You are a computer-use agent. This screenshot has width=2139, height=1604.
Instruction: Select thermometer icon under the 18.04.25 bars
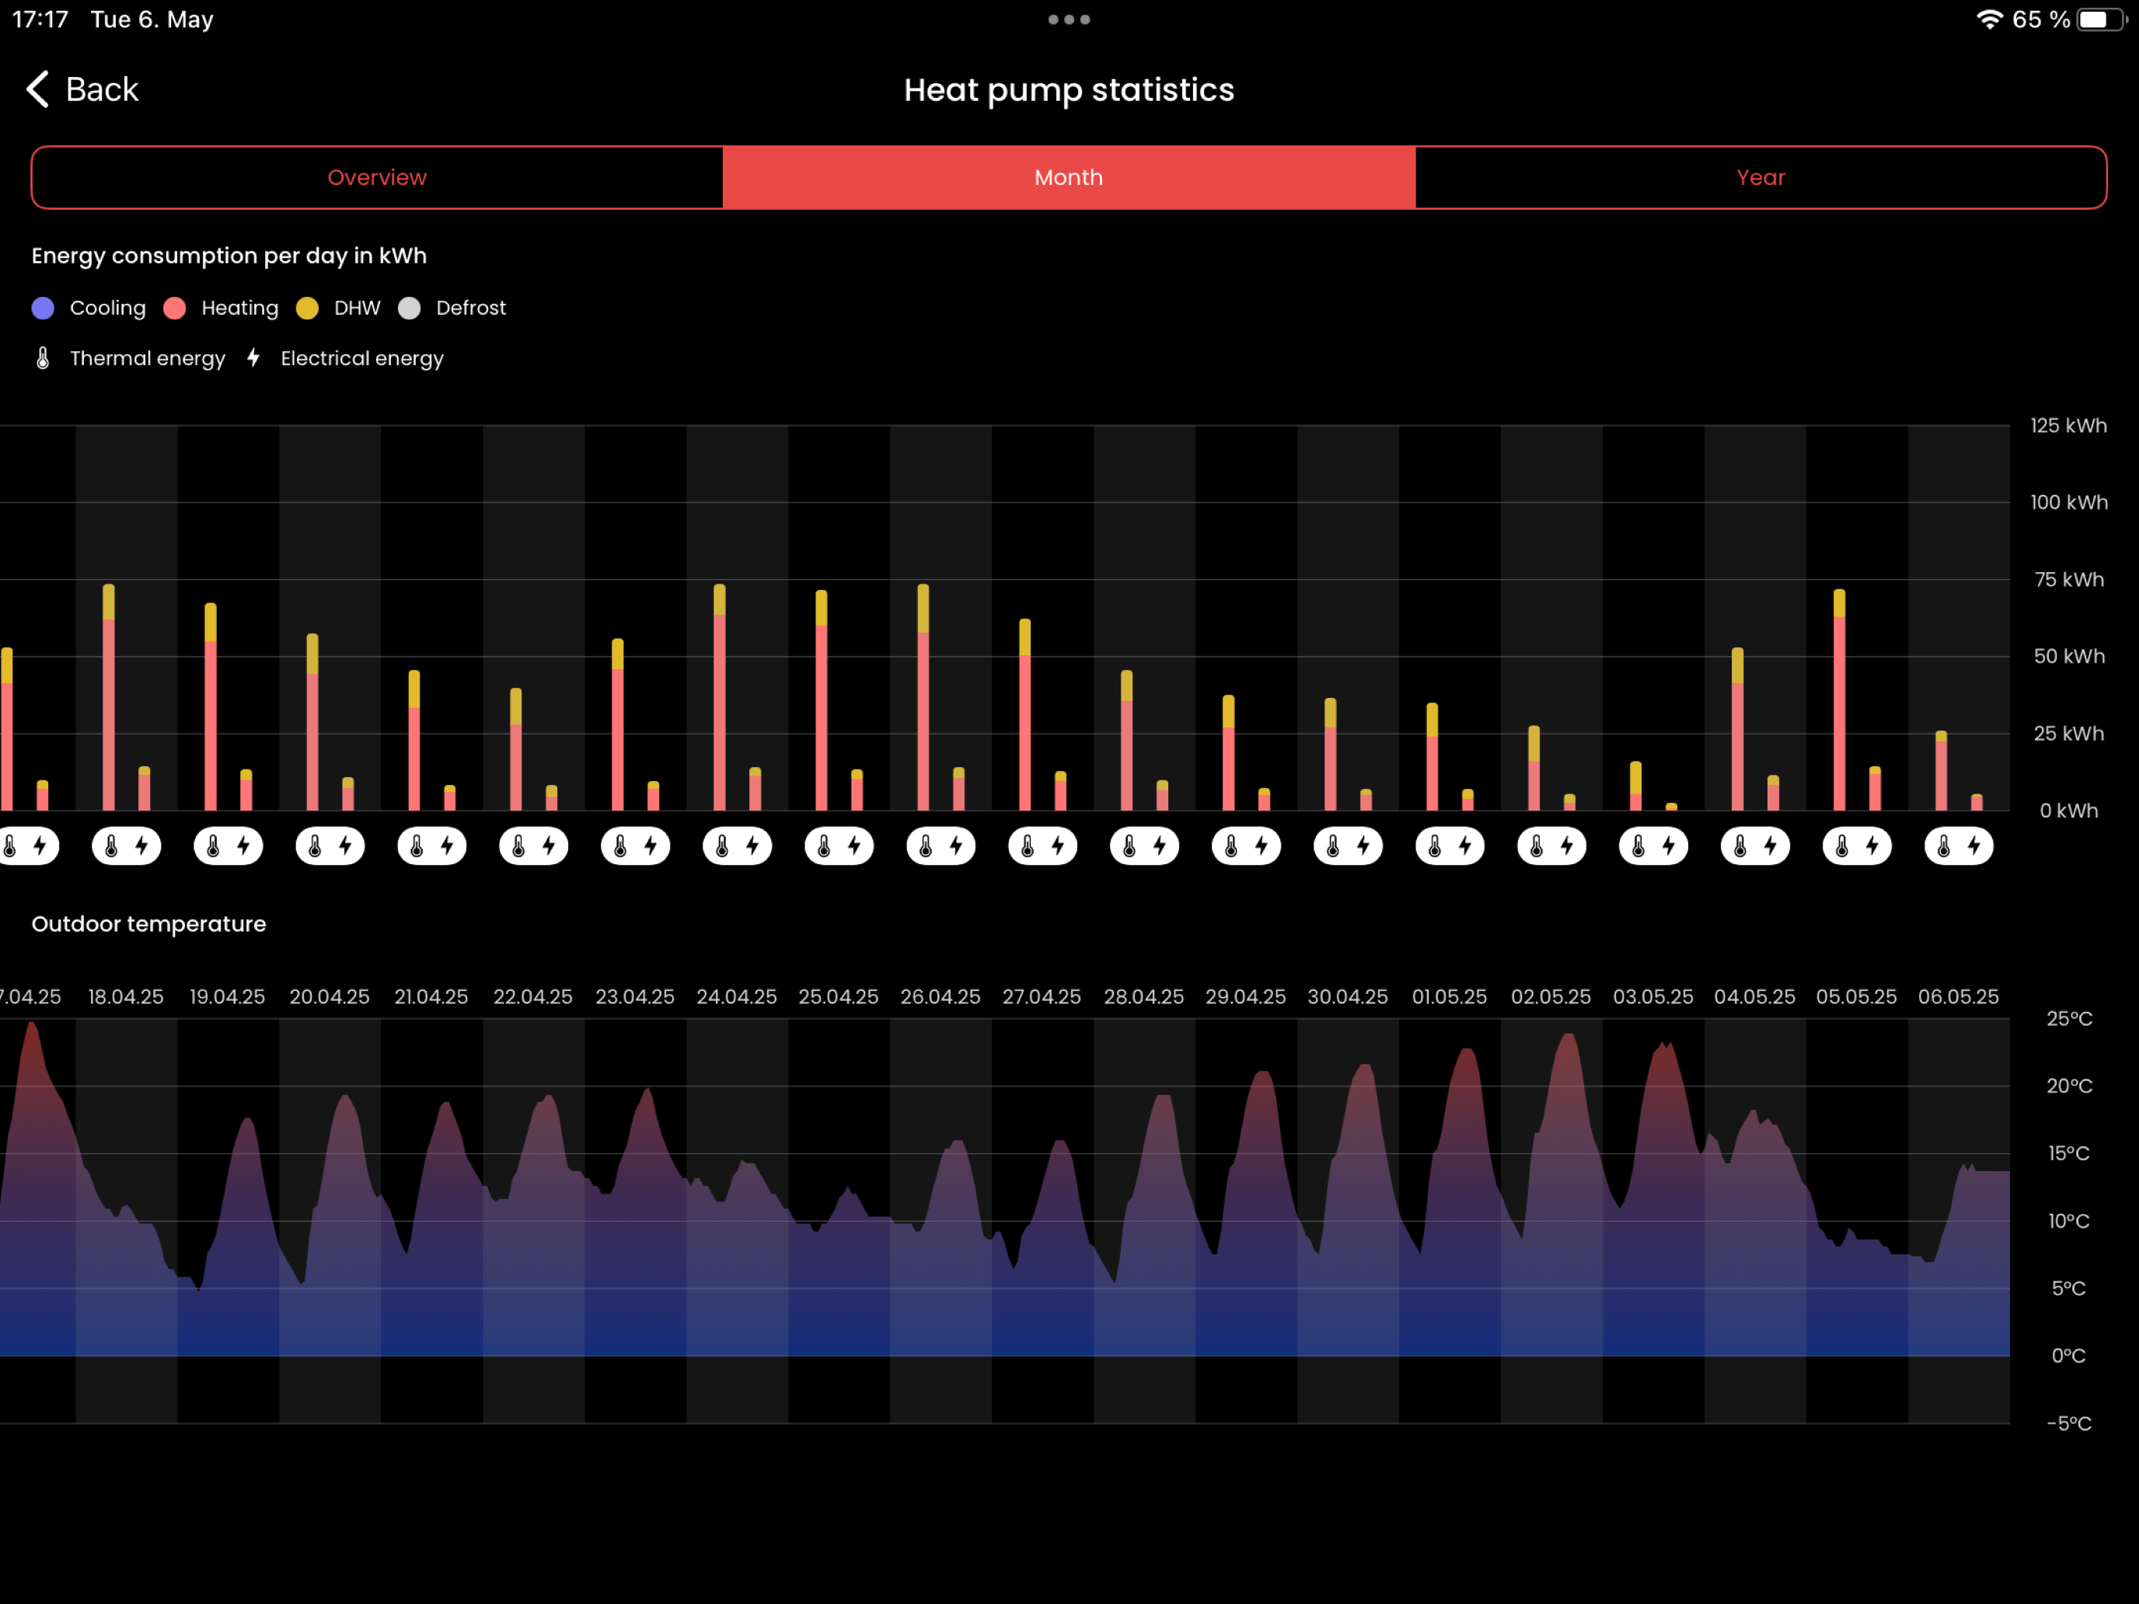(x=111, y=847)
